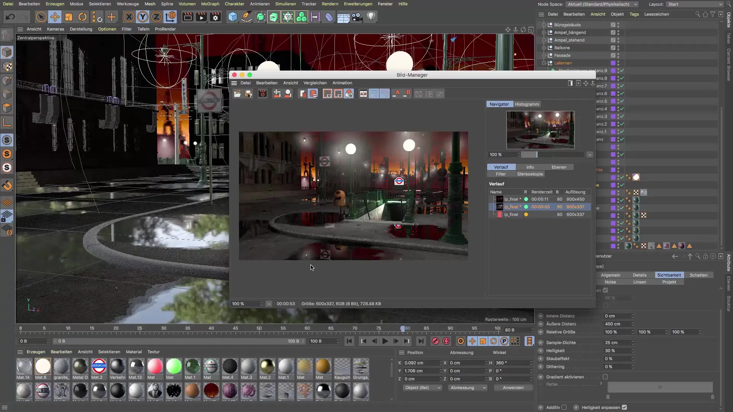Open the spline pen tool
The width and height of the screenshot is (733, 412).
point(247,17)
